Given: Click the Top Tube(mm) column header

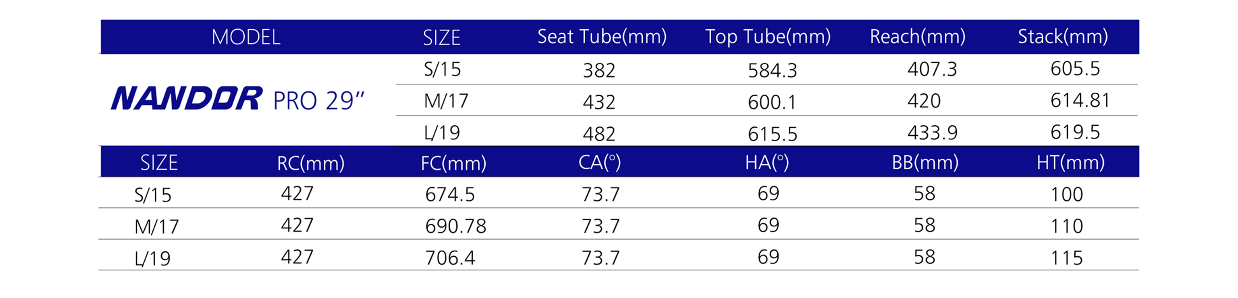Looking at the screenshot, I should click(x=768, y=37).
